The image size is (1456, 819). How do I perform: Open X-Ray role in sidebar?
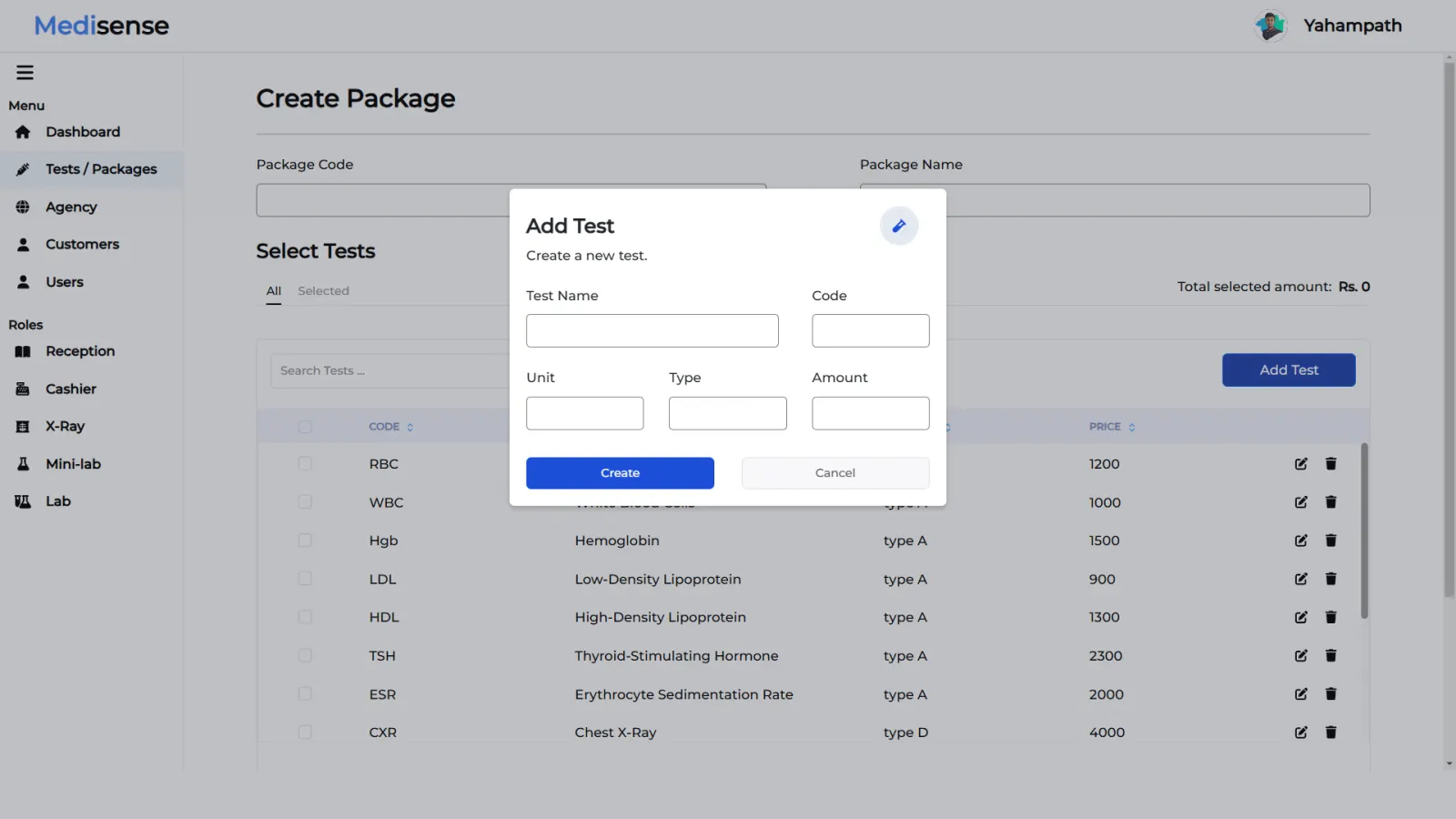tap(65, 427)
